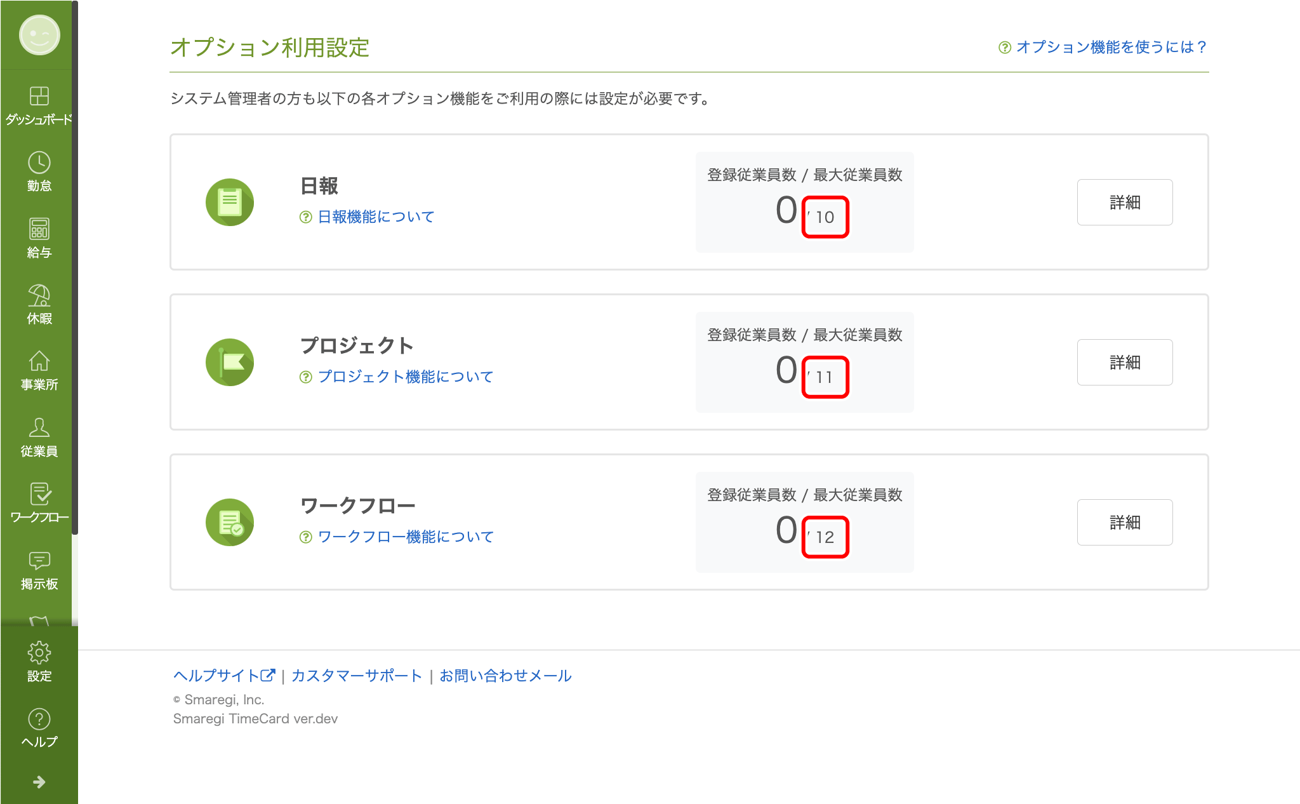The width and height of the screenshot is (1300, 804).
Task: Open the 事業所 house icon
Action: click(x=39, y=361)
